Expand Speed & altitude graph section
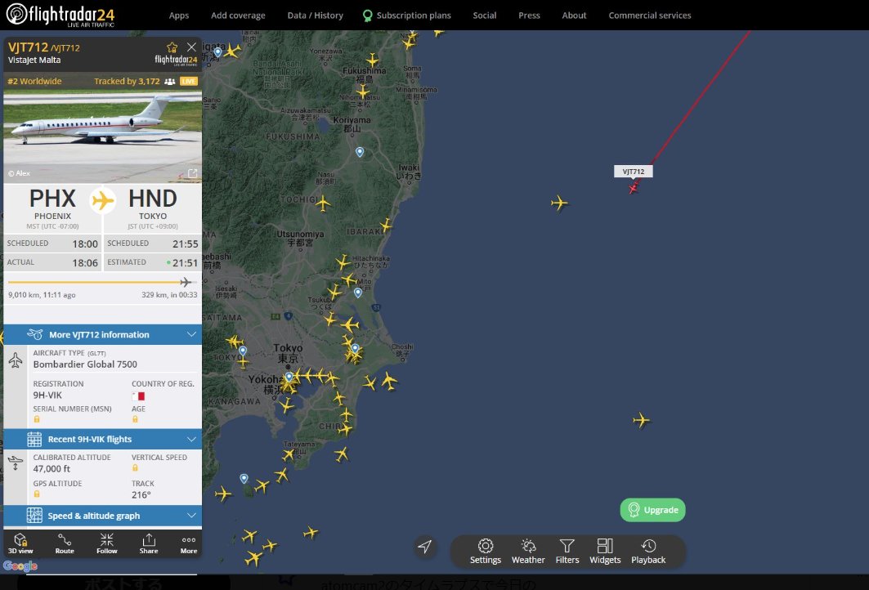The height and width of the screenshot is (590, 869). 103,516
